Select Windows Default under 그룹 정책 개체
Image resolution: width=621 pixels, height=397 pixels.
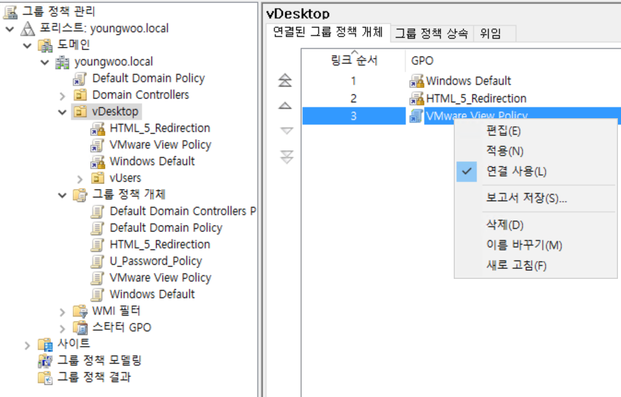pyautogui.click(x=152, y=295)
